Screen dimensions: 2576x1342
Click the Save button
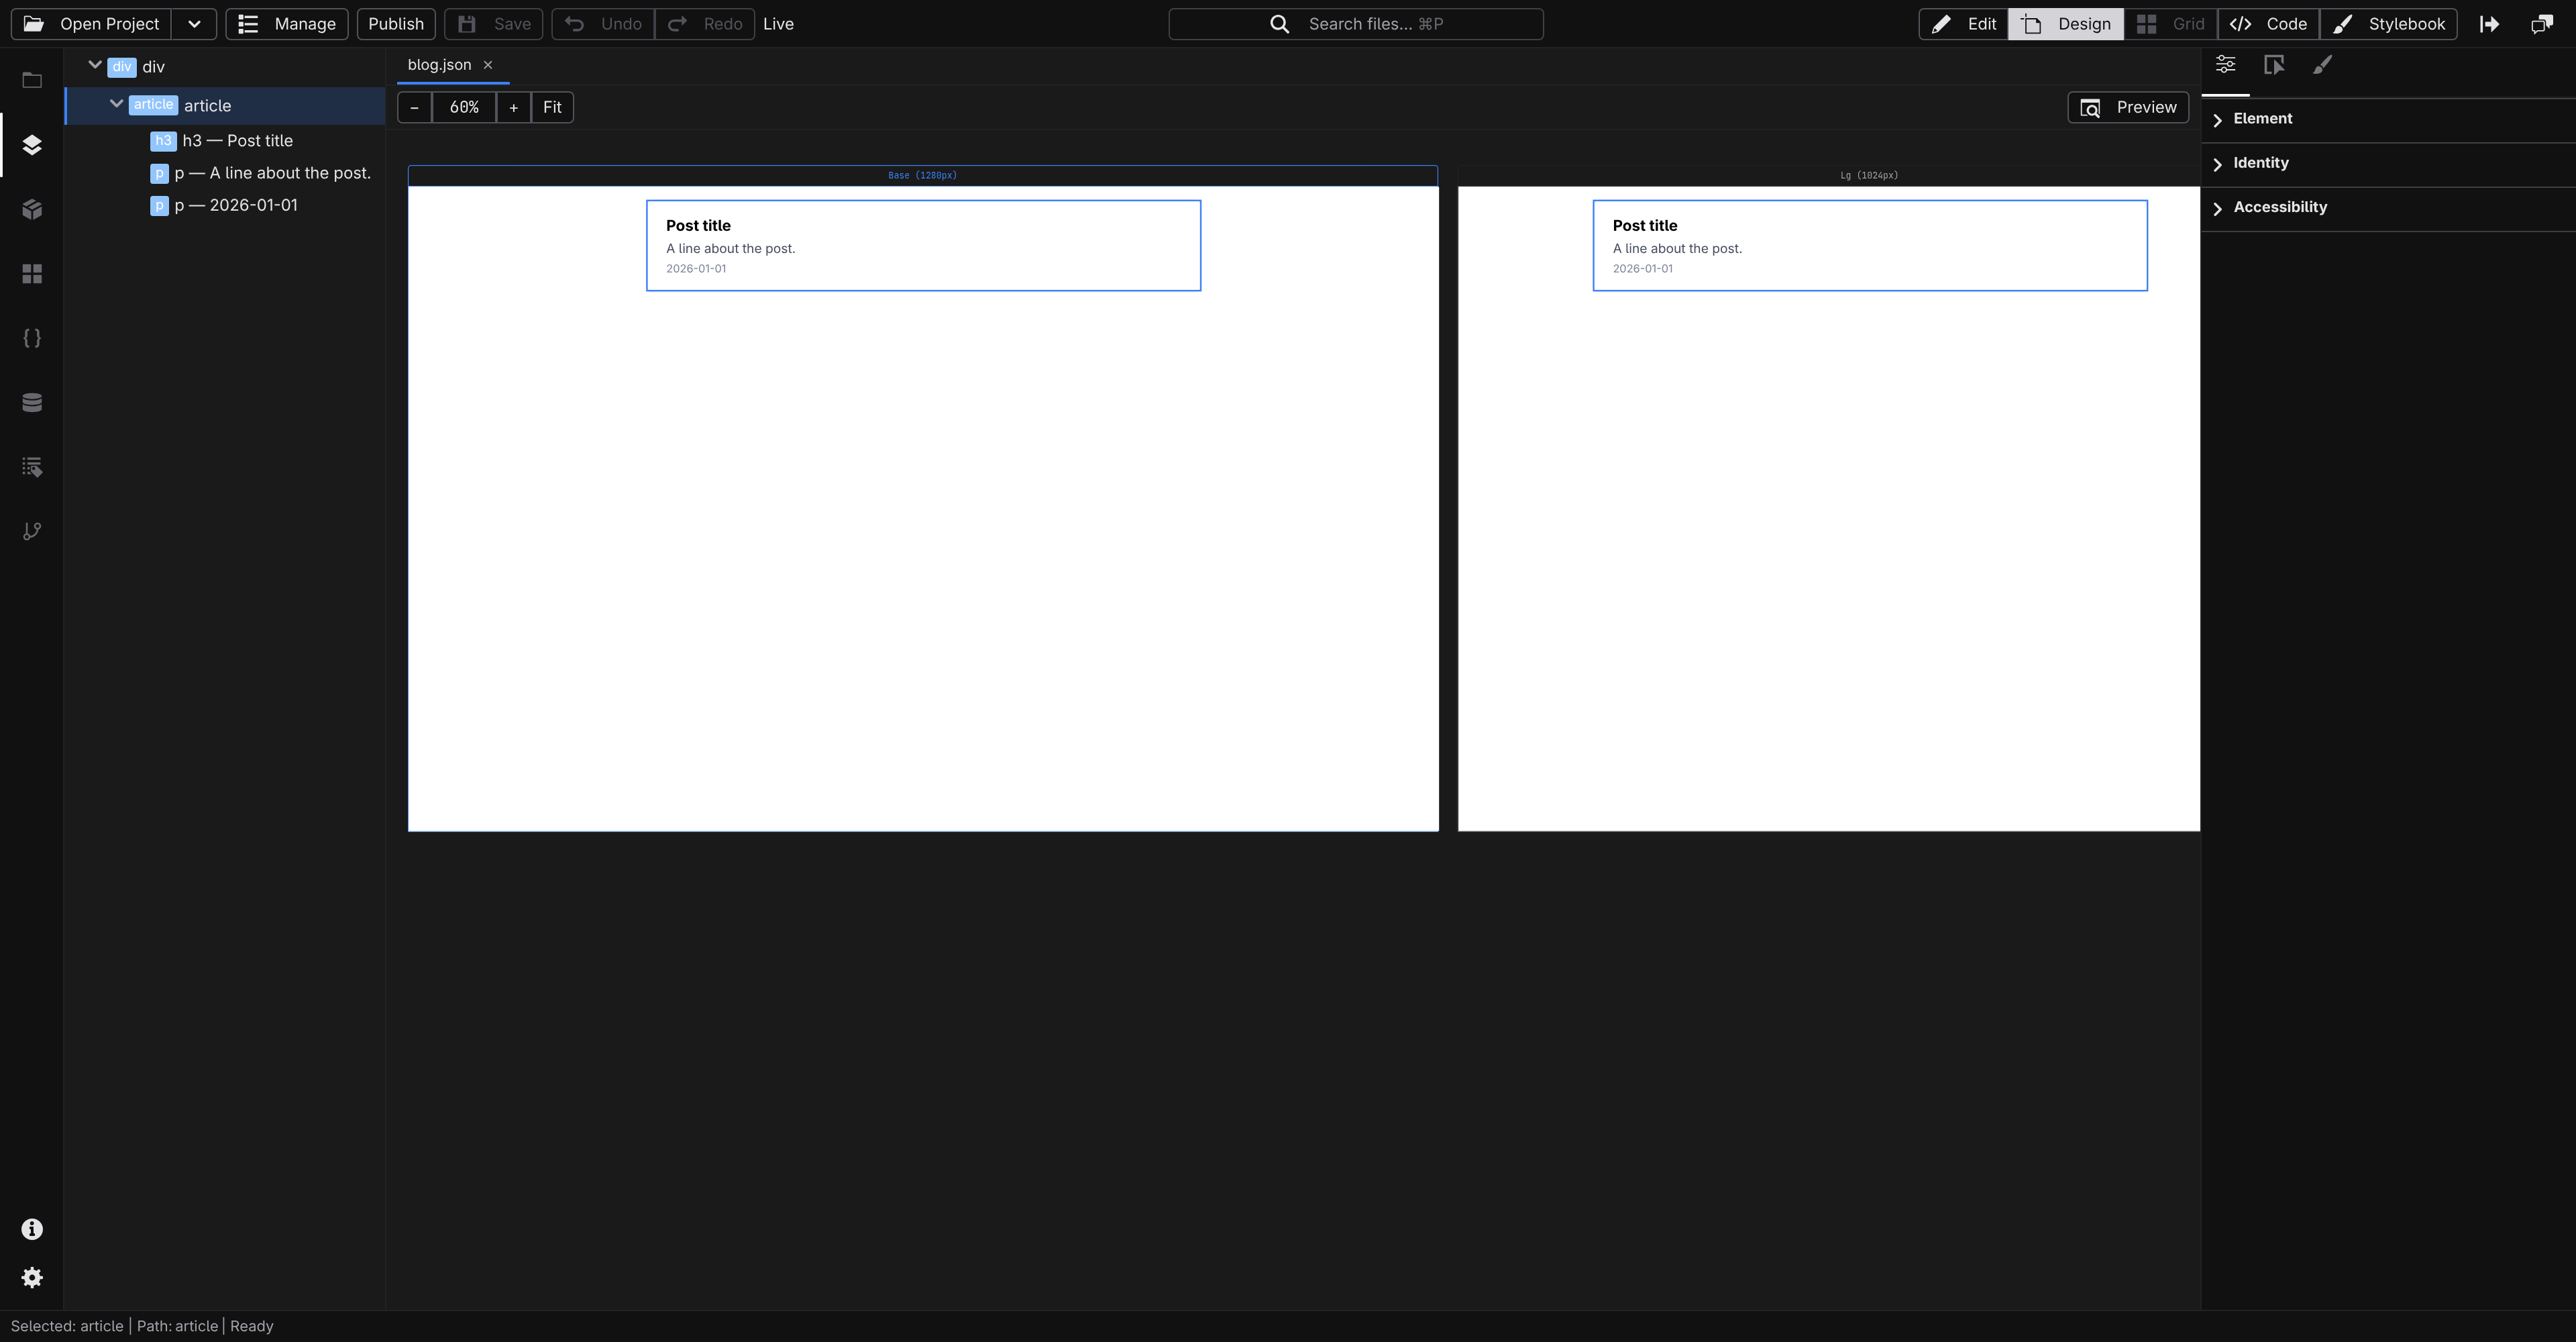click(x=494, y=24)
